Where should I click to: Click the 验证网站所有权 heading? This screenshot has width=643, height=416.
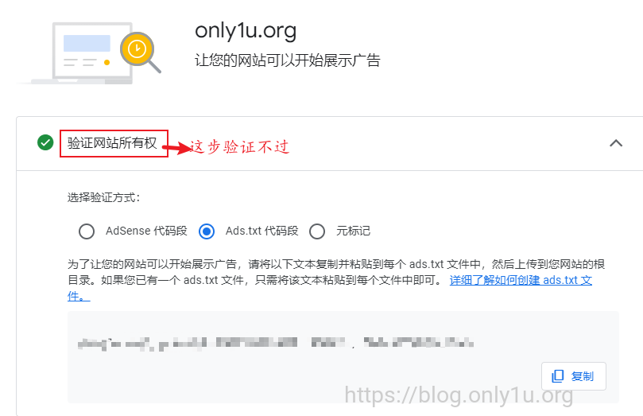112,143
